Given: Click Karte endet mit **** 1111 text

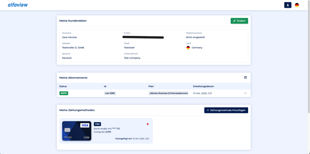Looking at the screenshot, I should (x=107, y=129).
